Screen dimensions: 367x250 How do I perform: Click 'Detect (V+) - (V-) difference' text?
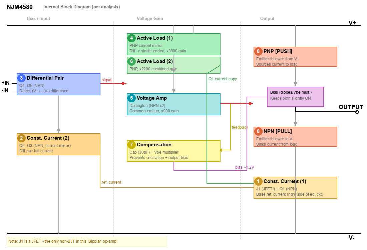[x=44, y=91]
